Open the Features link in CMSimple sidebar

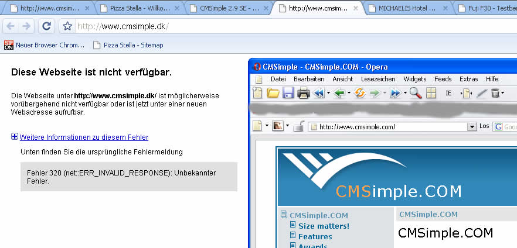315,236
